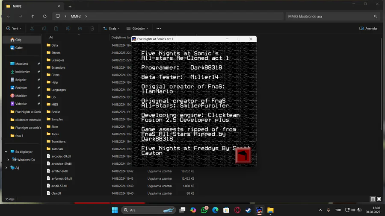
Task: Open the Five Nights At Sonic's taskbar icon
Action: point(259,210)
